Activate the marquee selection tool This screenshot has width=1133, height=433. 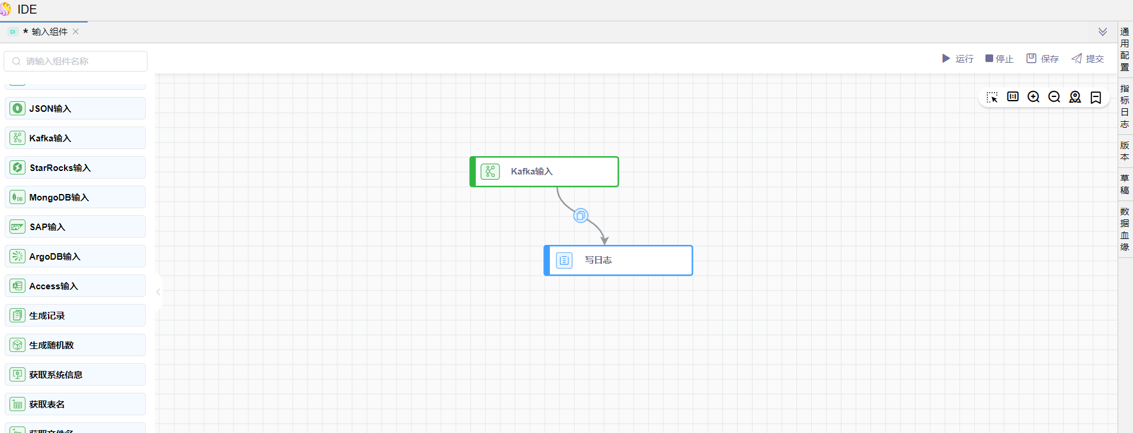click(x=992, y=97)
